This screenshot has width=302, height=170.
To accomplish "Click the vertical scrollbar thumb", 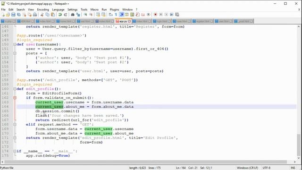I will (299, 145).
